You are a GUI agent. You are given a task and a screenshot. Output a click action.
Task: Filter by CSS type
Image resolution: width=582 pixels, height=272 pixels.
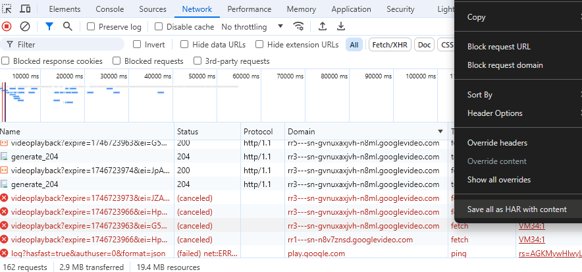[x=446, y=45]
